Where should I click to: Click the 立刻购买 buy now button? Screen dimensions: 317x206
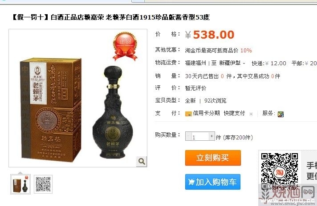(x=213, y=158)
